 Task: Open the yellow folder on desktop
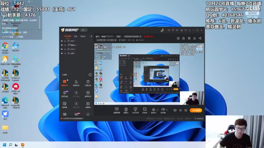pos(5,129)
